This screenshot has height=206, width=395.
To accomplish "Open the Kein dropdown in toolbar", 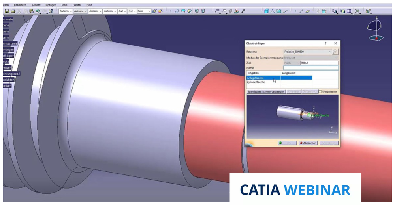I will tap(144, 11).
